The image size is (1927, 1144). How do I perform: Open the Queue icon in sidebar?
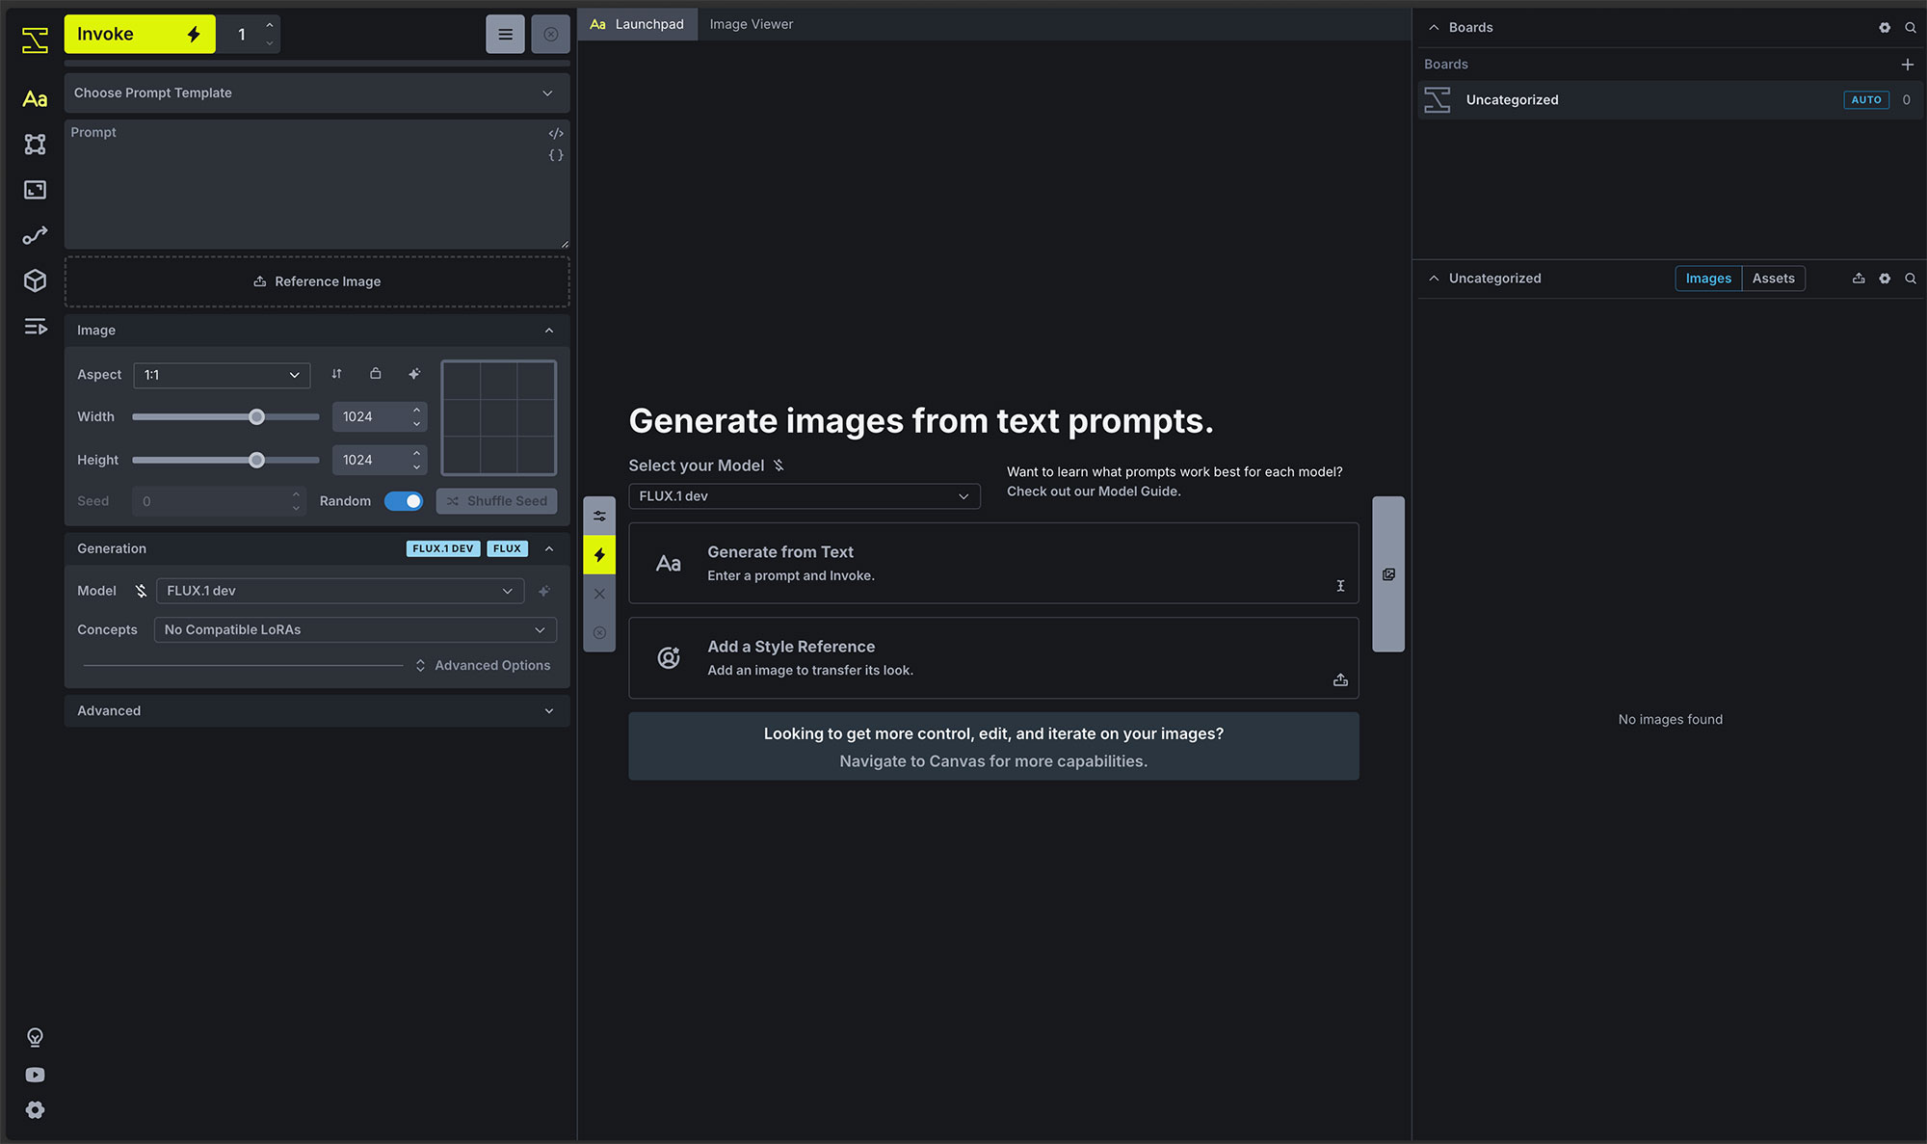35,327
